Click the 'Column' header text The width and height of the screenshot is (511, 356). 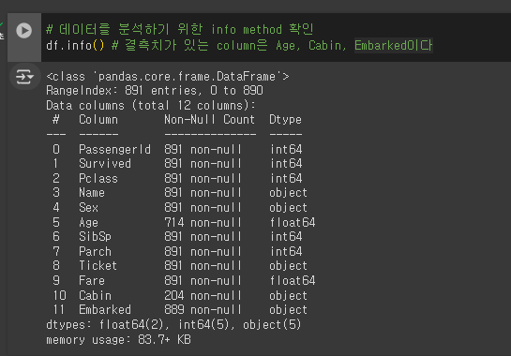tap(98, 120)
